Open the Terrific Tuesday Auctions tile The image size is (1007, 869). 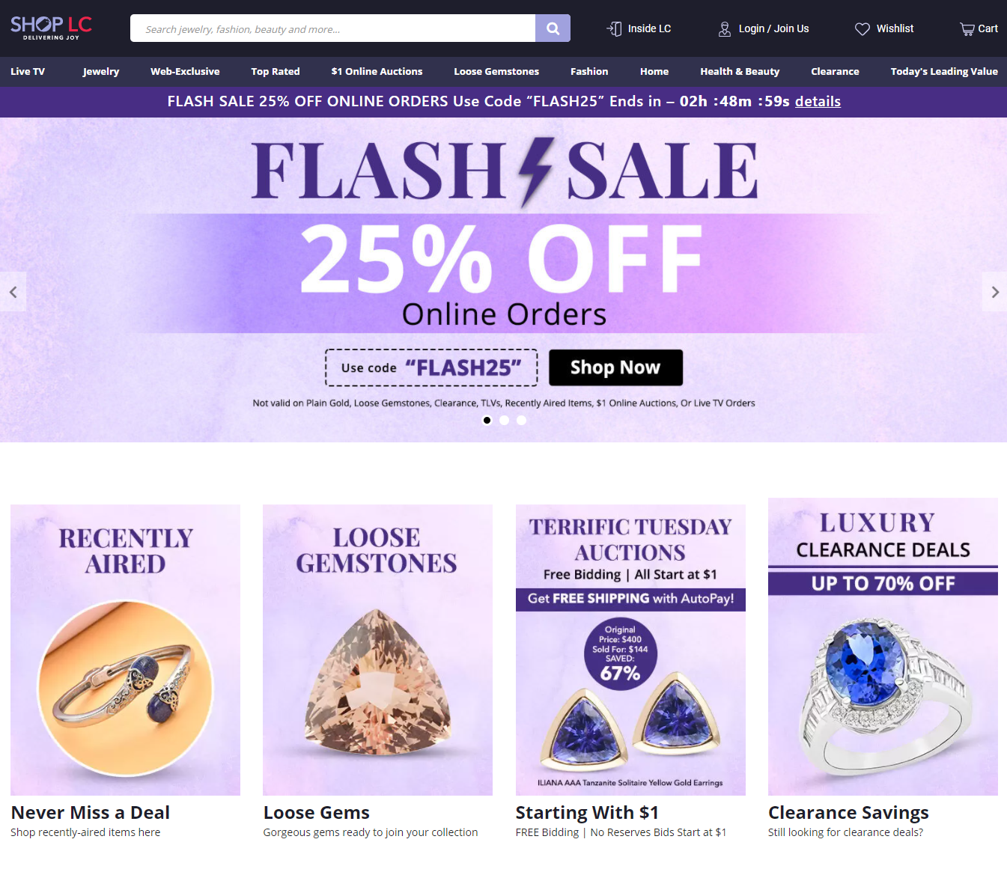click(630, 650)
